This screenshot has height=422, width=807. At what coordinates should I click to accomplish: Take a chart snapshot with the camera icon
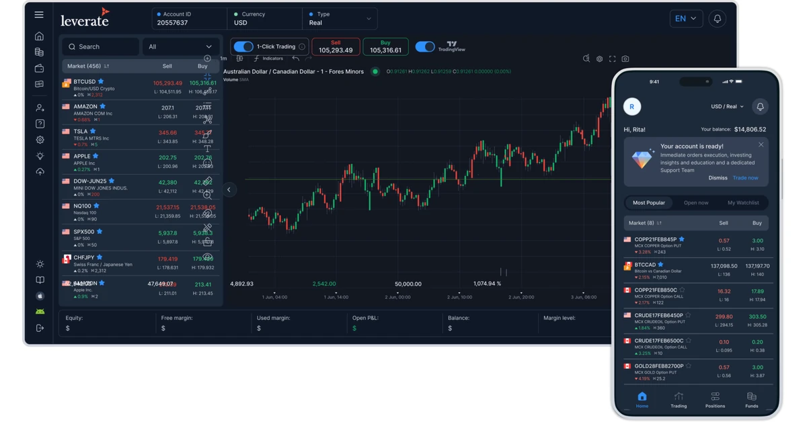click(625, 59)
